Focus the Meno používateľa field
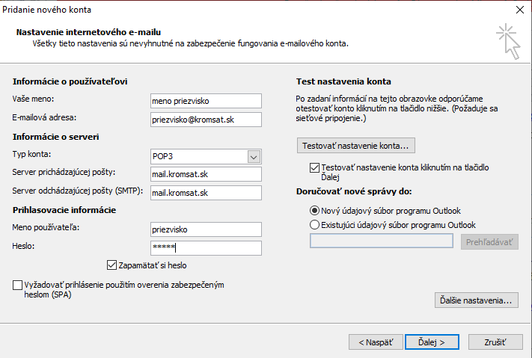 coord(206,229)
